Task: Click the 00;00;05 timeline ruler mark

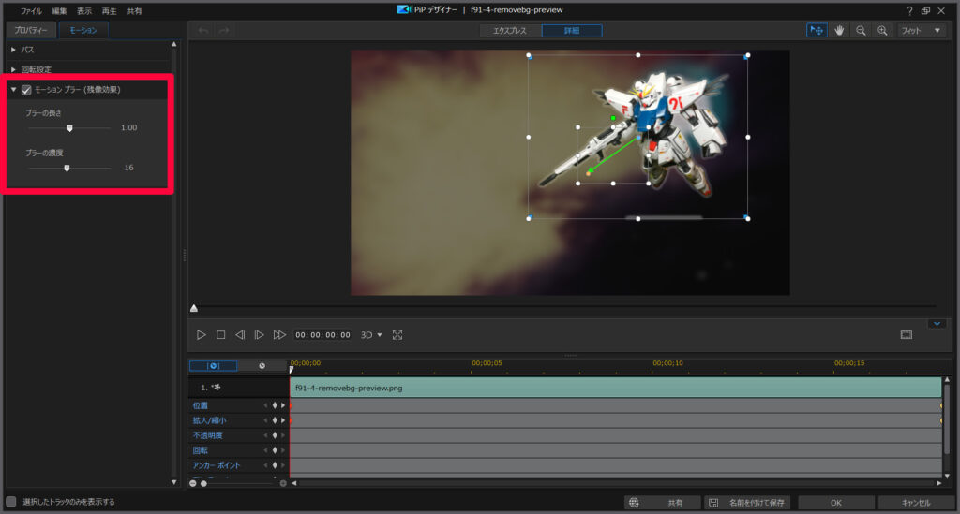Action: 487,363
